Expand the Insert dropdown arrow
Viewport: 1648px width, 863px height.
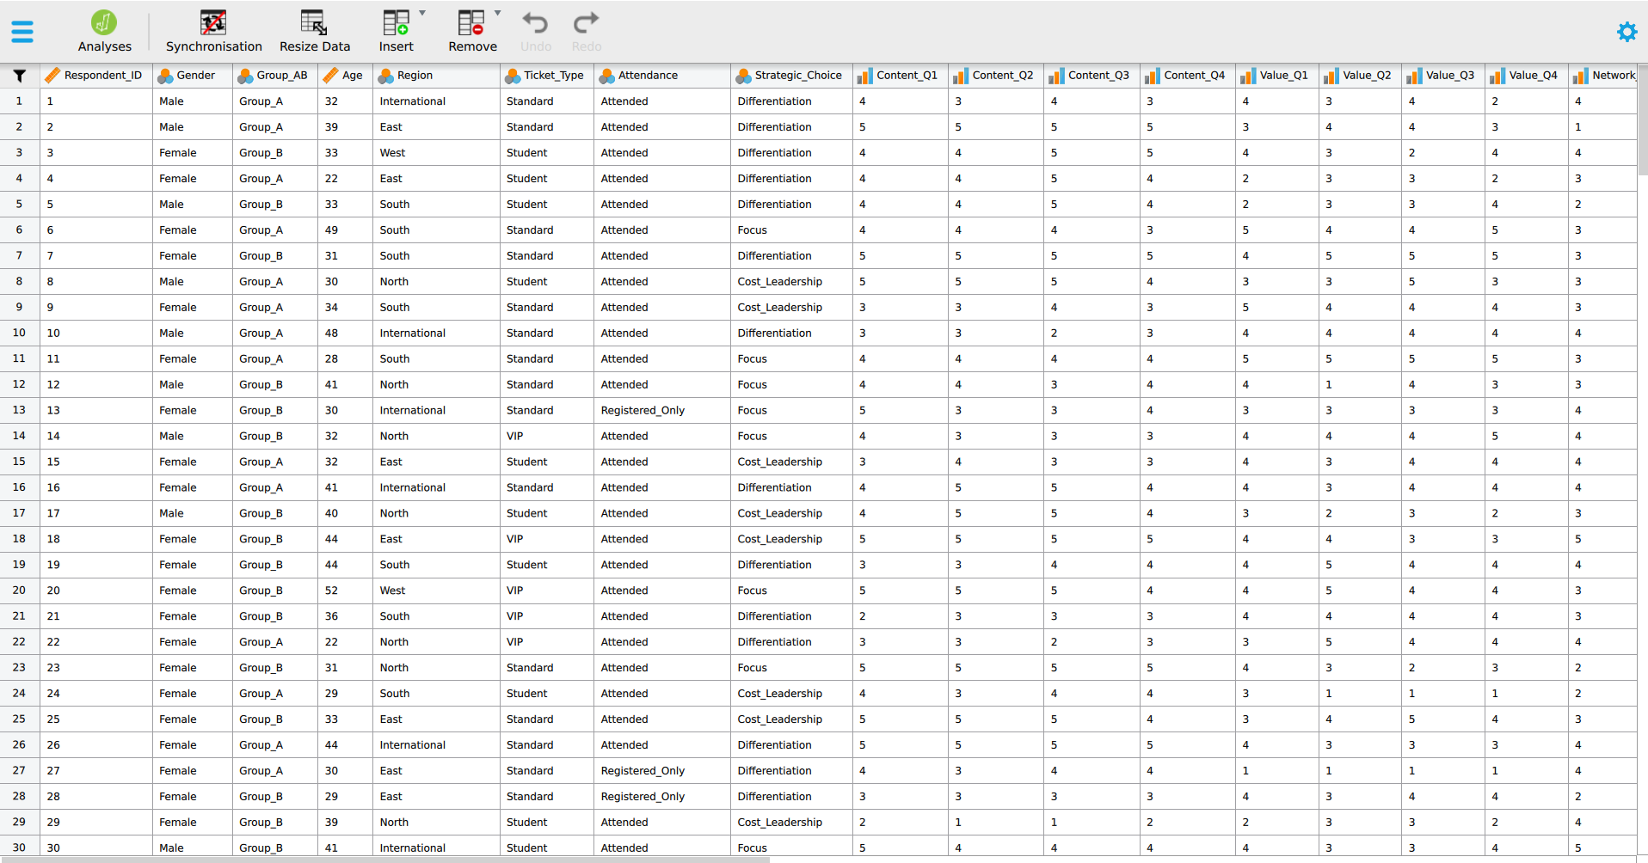coord(422,14)
